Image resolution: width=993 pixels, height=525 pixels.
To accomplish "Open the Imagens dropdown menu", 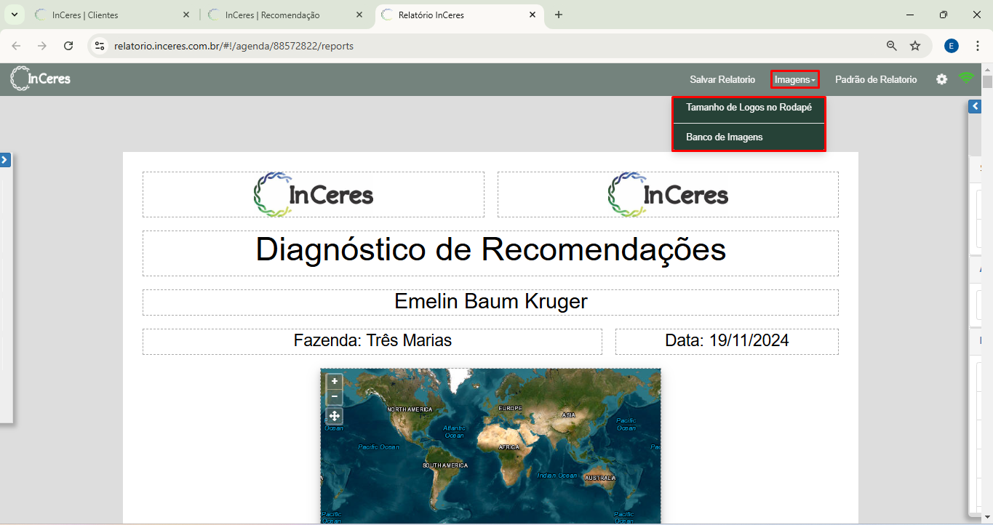I will tap(795, 79).
